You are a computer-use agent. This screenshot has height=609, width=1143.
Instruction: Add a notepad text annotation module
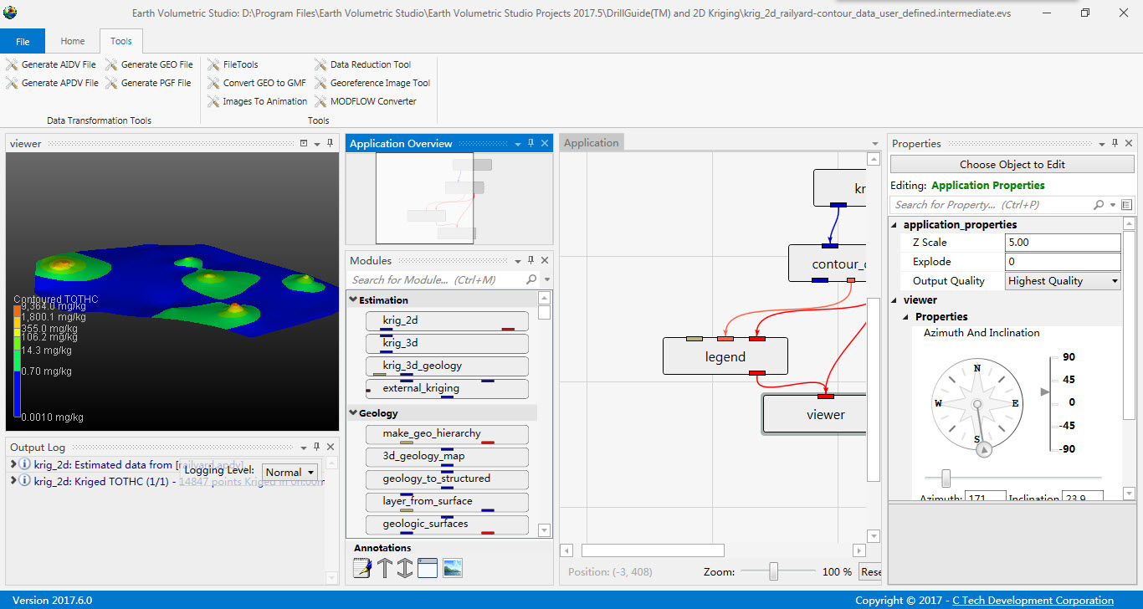click(362, 568)
